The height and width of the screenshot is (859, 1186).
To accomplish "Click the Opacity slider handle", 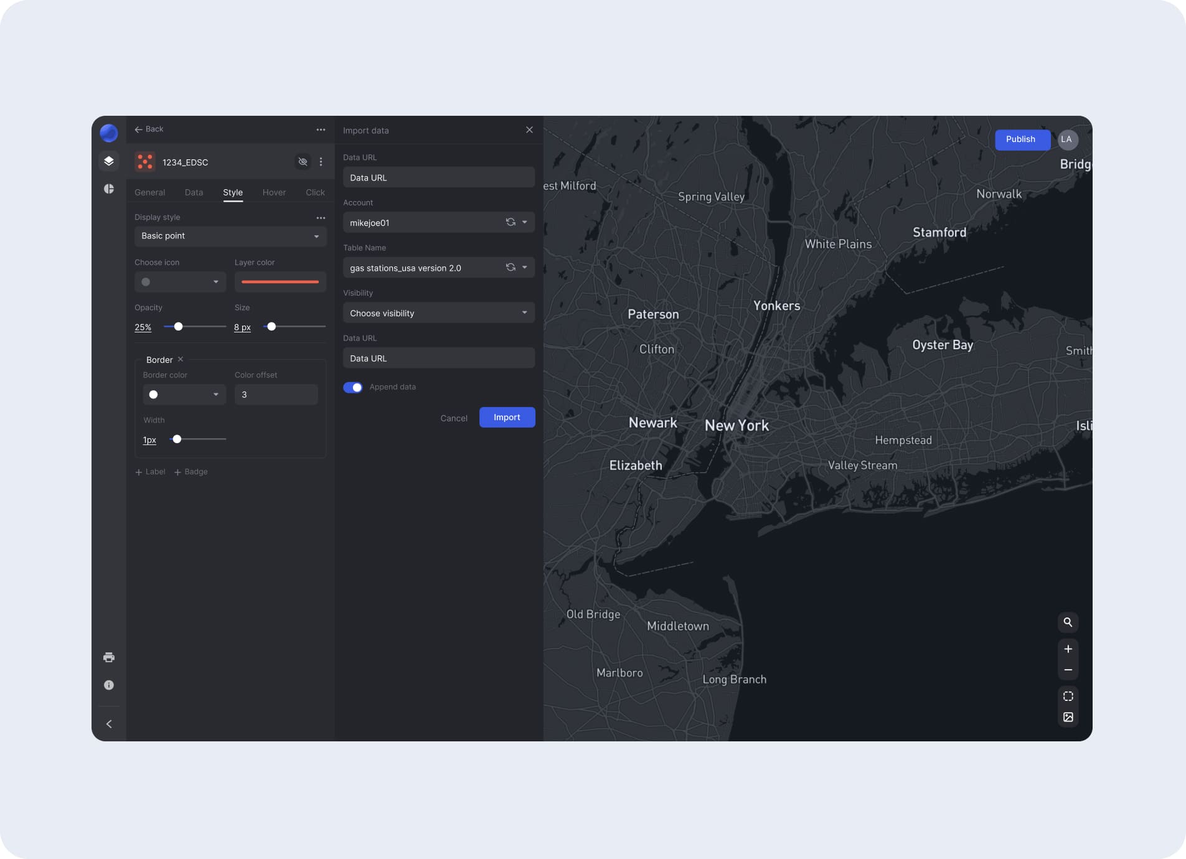I will 178,327.
